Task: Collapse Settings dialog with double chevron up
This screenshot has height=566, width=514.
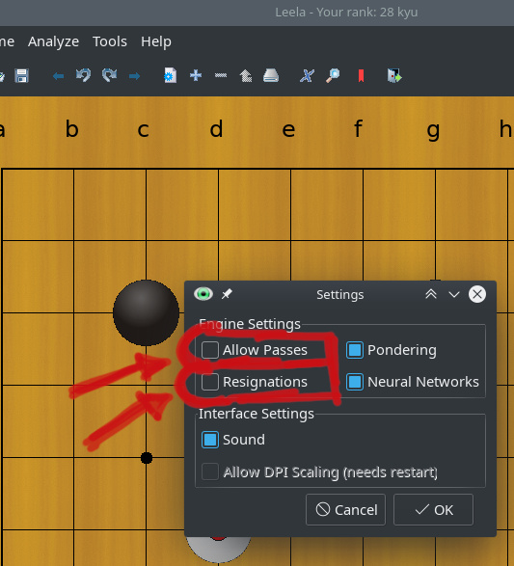Action: 431,294
